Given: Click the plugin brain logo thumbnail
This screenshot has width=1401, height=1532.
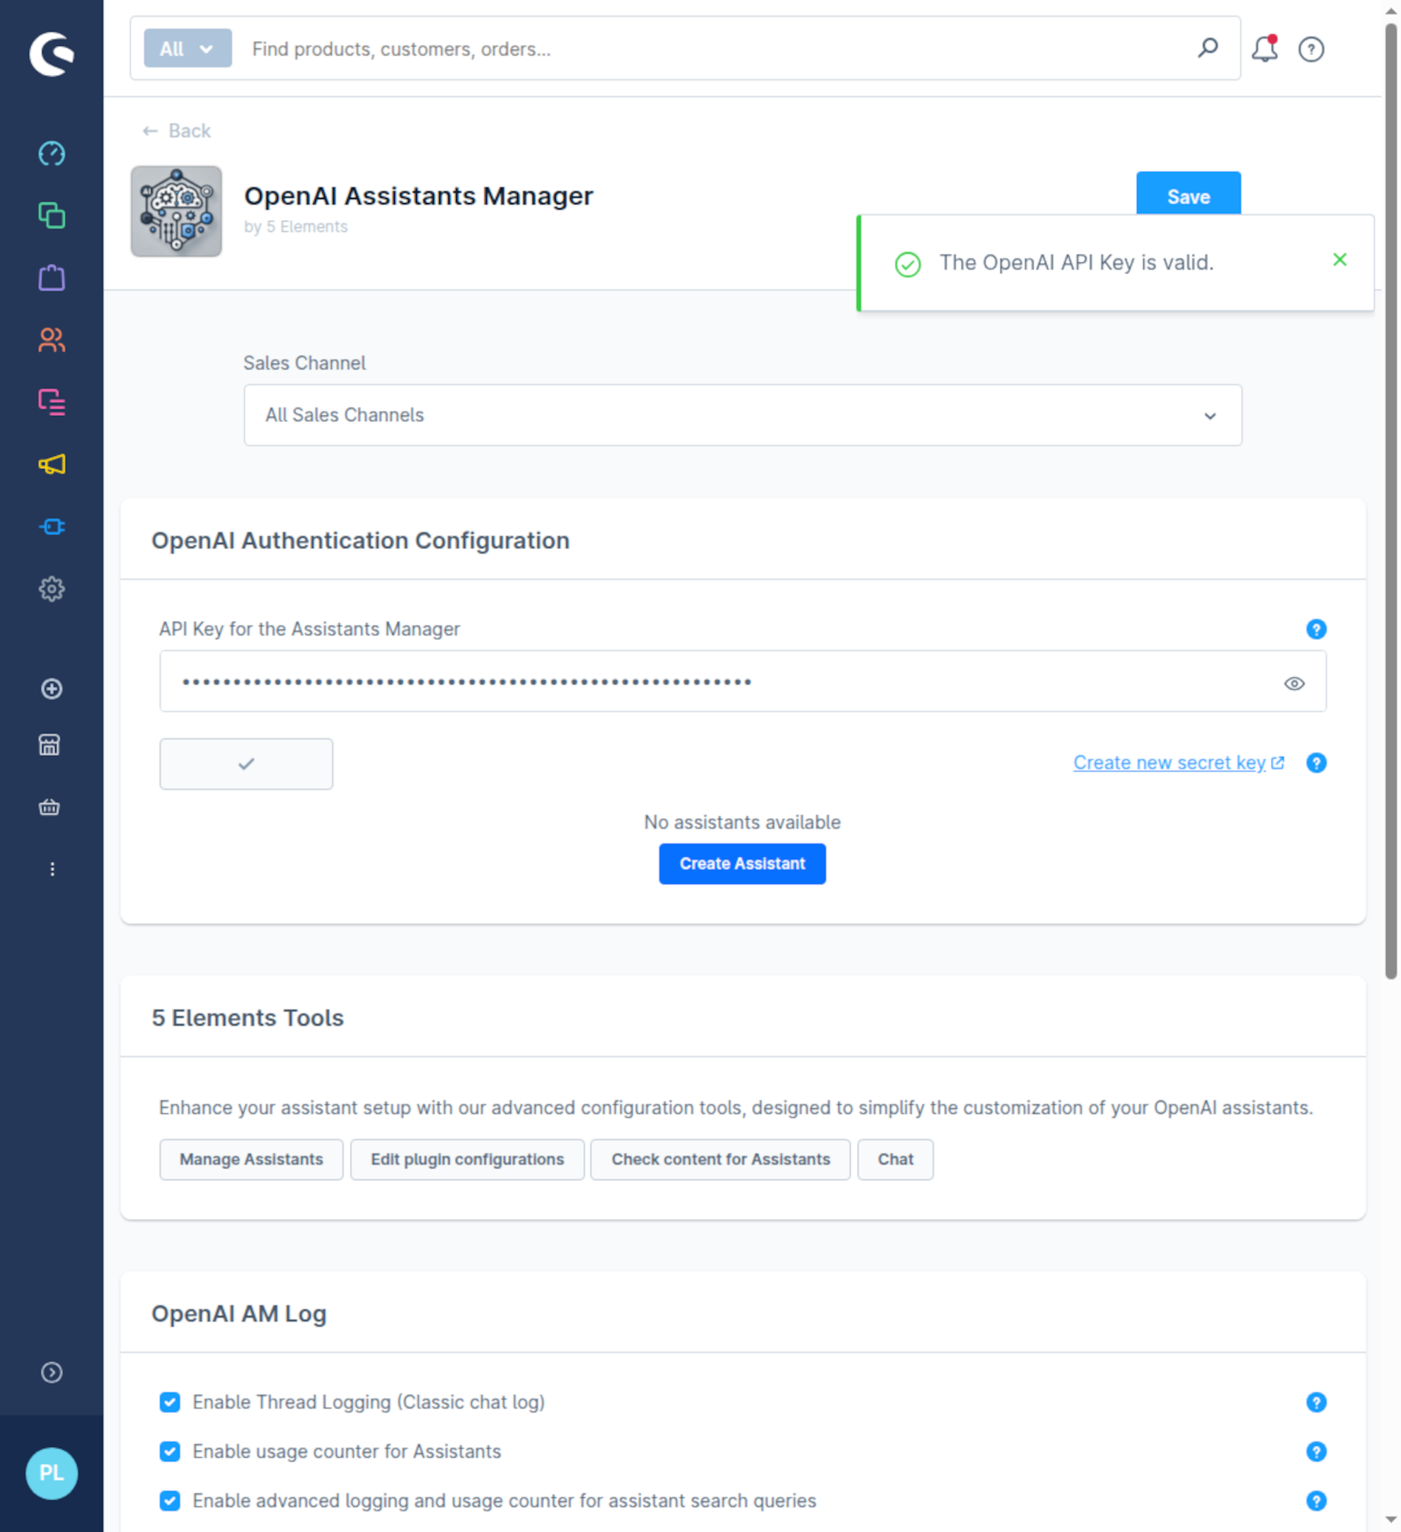Looking at the screenshot, I should point(176,212).
